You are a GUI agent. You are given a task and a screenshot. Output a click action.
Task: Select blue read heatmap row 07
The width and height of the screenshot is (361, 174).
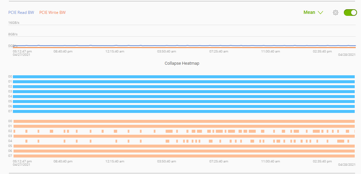point(184,111)
